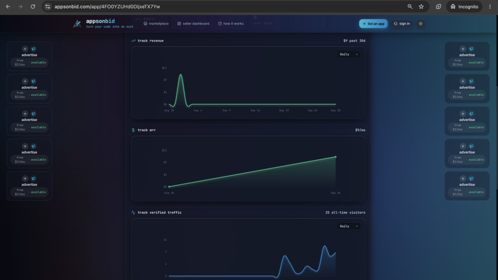Screen dimensions: 498x280
Task: Click the "$9 past 30d" revenue summary
Action: click(354, 40)
